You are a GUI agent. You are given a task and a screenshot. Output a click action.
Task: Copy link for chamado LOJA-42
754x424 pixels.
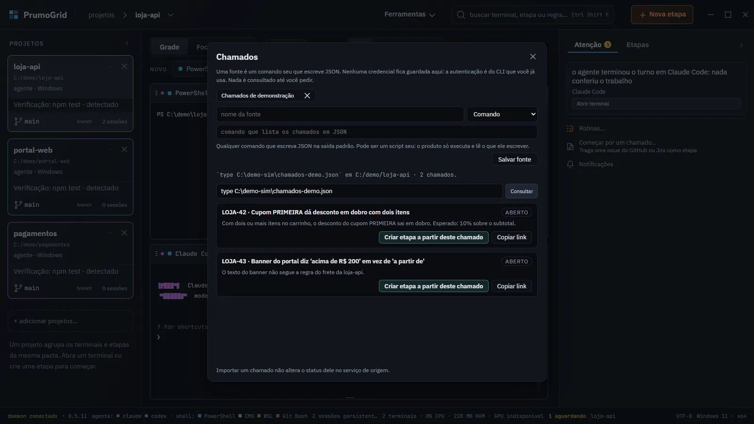pos(512,237)
